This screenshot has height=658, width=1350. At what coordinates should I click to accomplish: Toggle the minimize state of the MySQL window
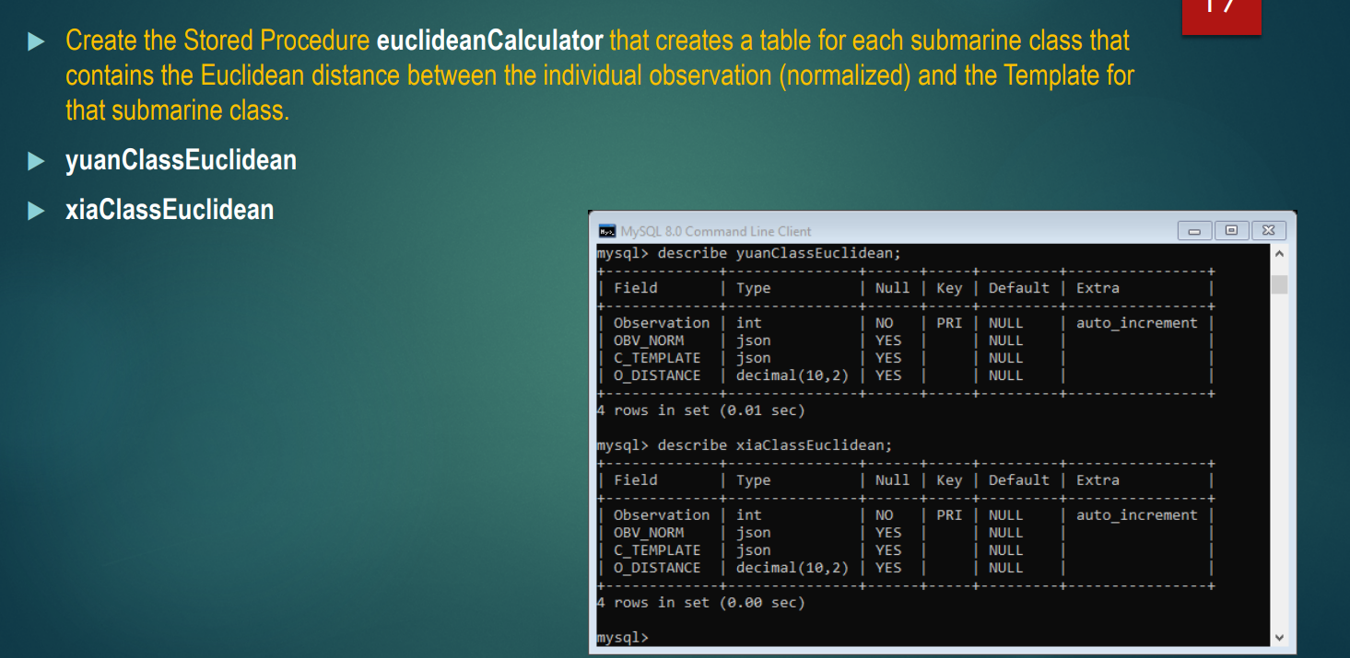click(1194, 230)
